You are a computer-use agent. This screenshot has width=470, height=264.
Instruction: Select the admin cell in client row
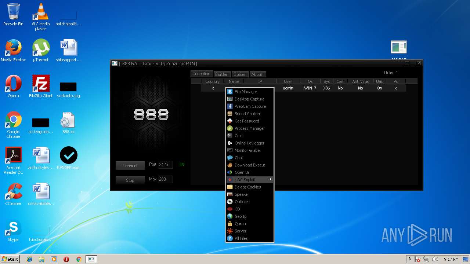(288, 88)
